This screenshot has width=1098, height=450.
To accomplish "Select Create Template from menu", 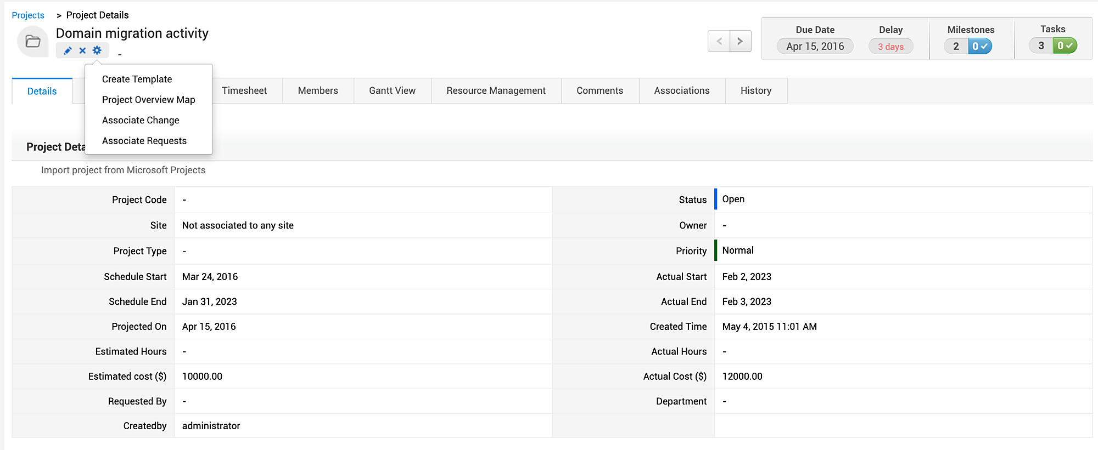I will [x=137, y=79].
